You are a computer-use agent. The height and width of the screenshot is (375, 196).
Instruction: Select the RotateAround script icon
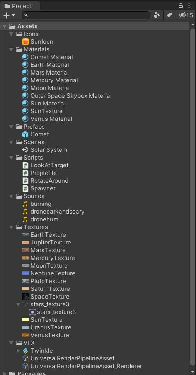pyautogui.click(x=26, y=181)
